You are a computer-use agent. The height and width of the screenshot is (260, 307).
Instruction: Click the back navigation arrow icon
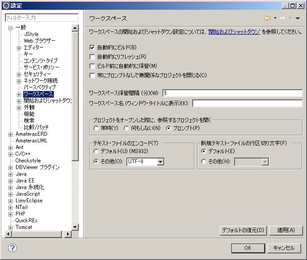tap(267, 18)
